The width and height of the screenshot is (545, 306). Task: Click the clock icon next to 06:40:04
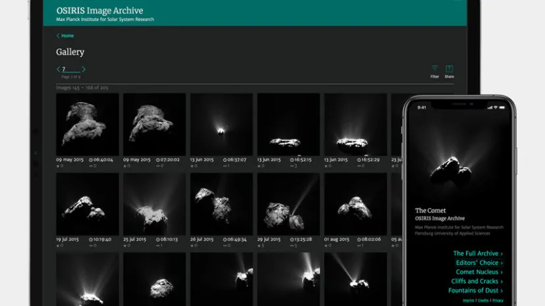coord(91,160)
